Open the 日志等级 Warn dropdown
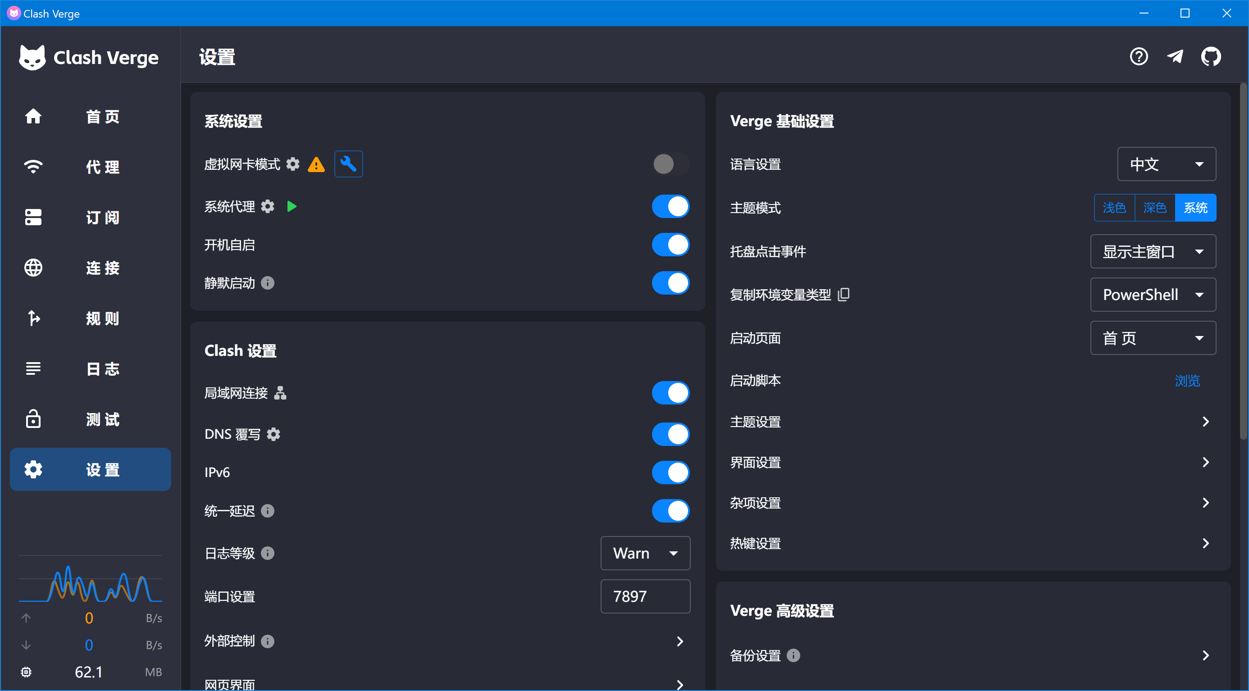This screenshot has height=691, width=1249. coord(645,553)
